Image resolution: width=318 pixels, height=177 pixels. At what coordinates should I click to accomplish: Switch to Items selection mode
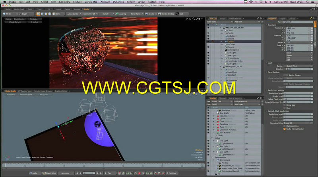coord(57,14)
